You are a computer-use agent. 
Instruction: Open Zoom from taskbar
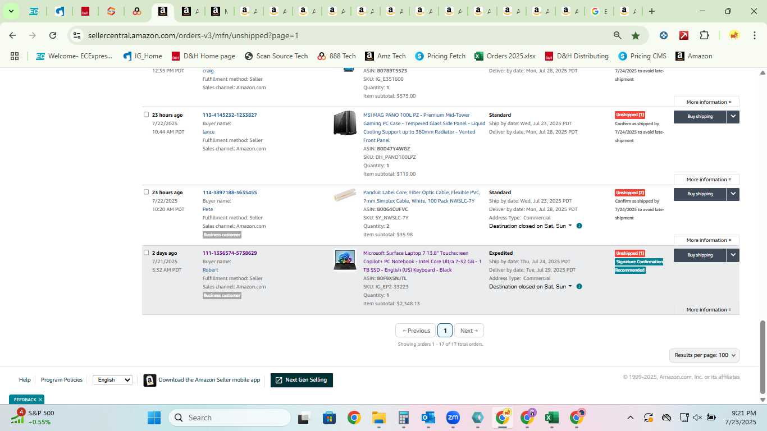pos(453,418)
